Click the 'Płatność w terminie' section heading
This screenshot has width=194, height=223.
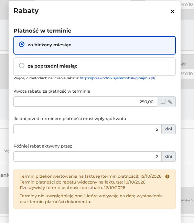(x=42, y=31)
